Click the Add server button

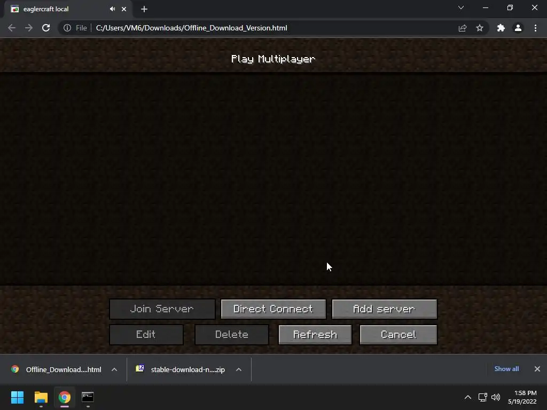pyautogui.click(x=385, y=309)
